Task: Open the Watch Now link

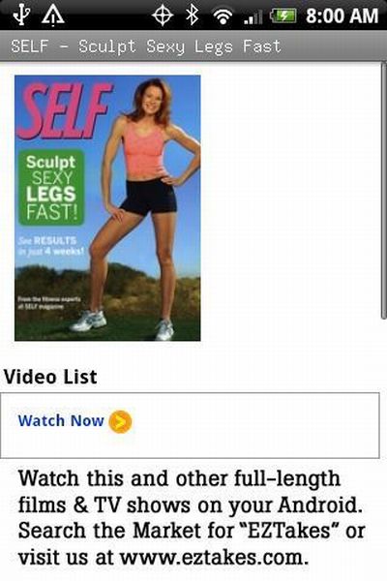Action: tap(61, 421)
